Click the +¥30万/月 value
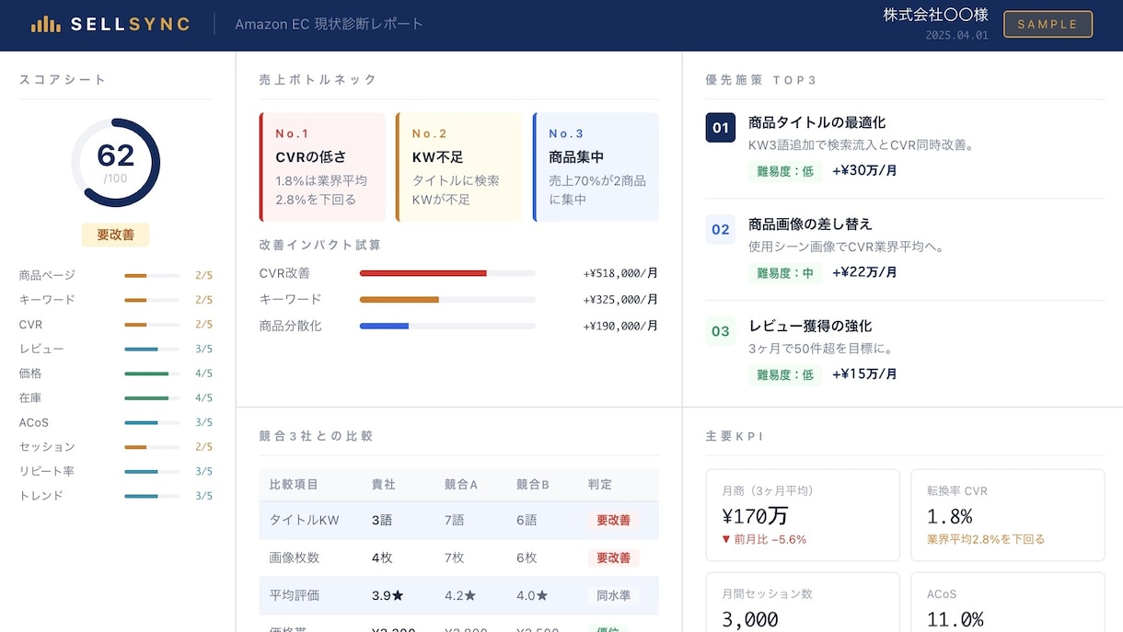This screenshot has width=1123, height=632. (864, 170)
